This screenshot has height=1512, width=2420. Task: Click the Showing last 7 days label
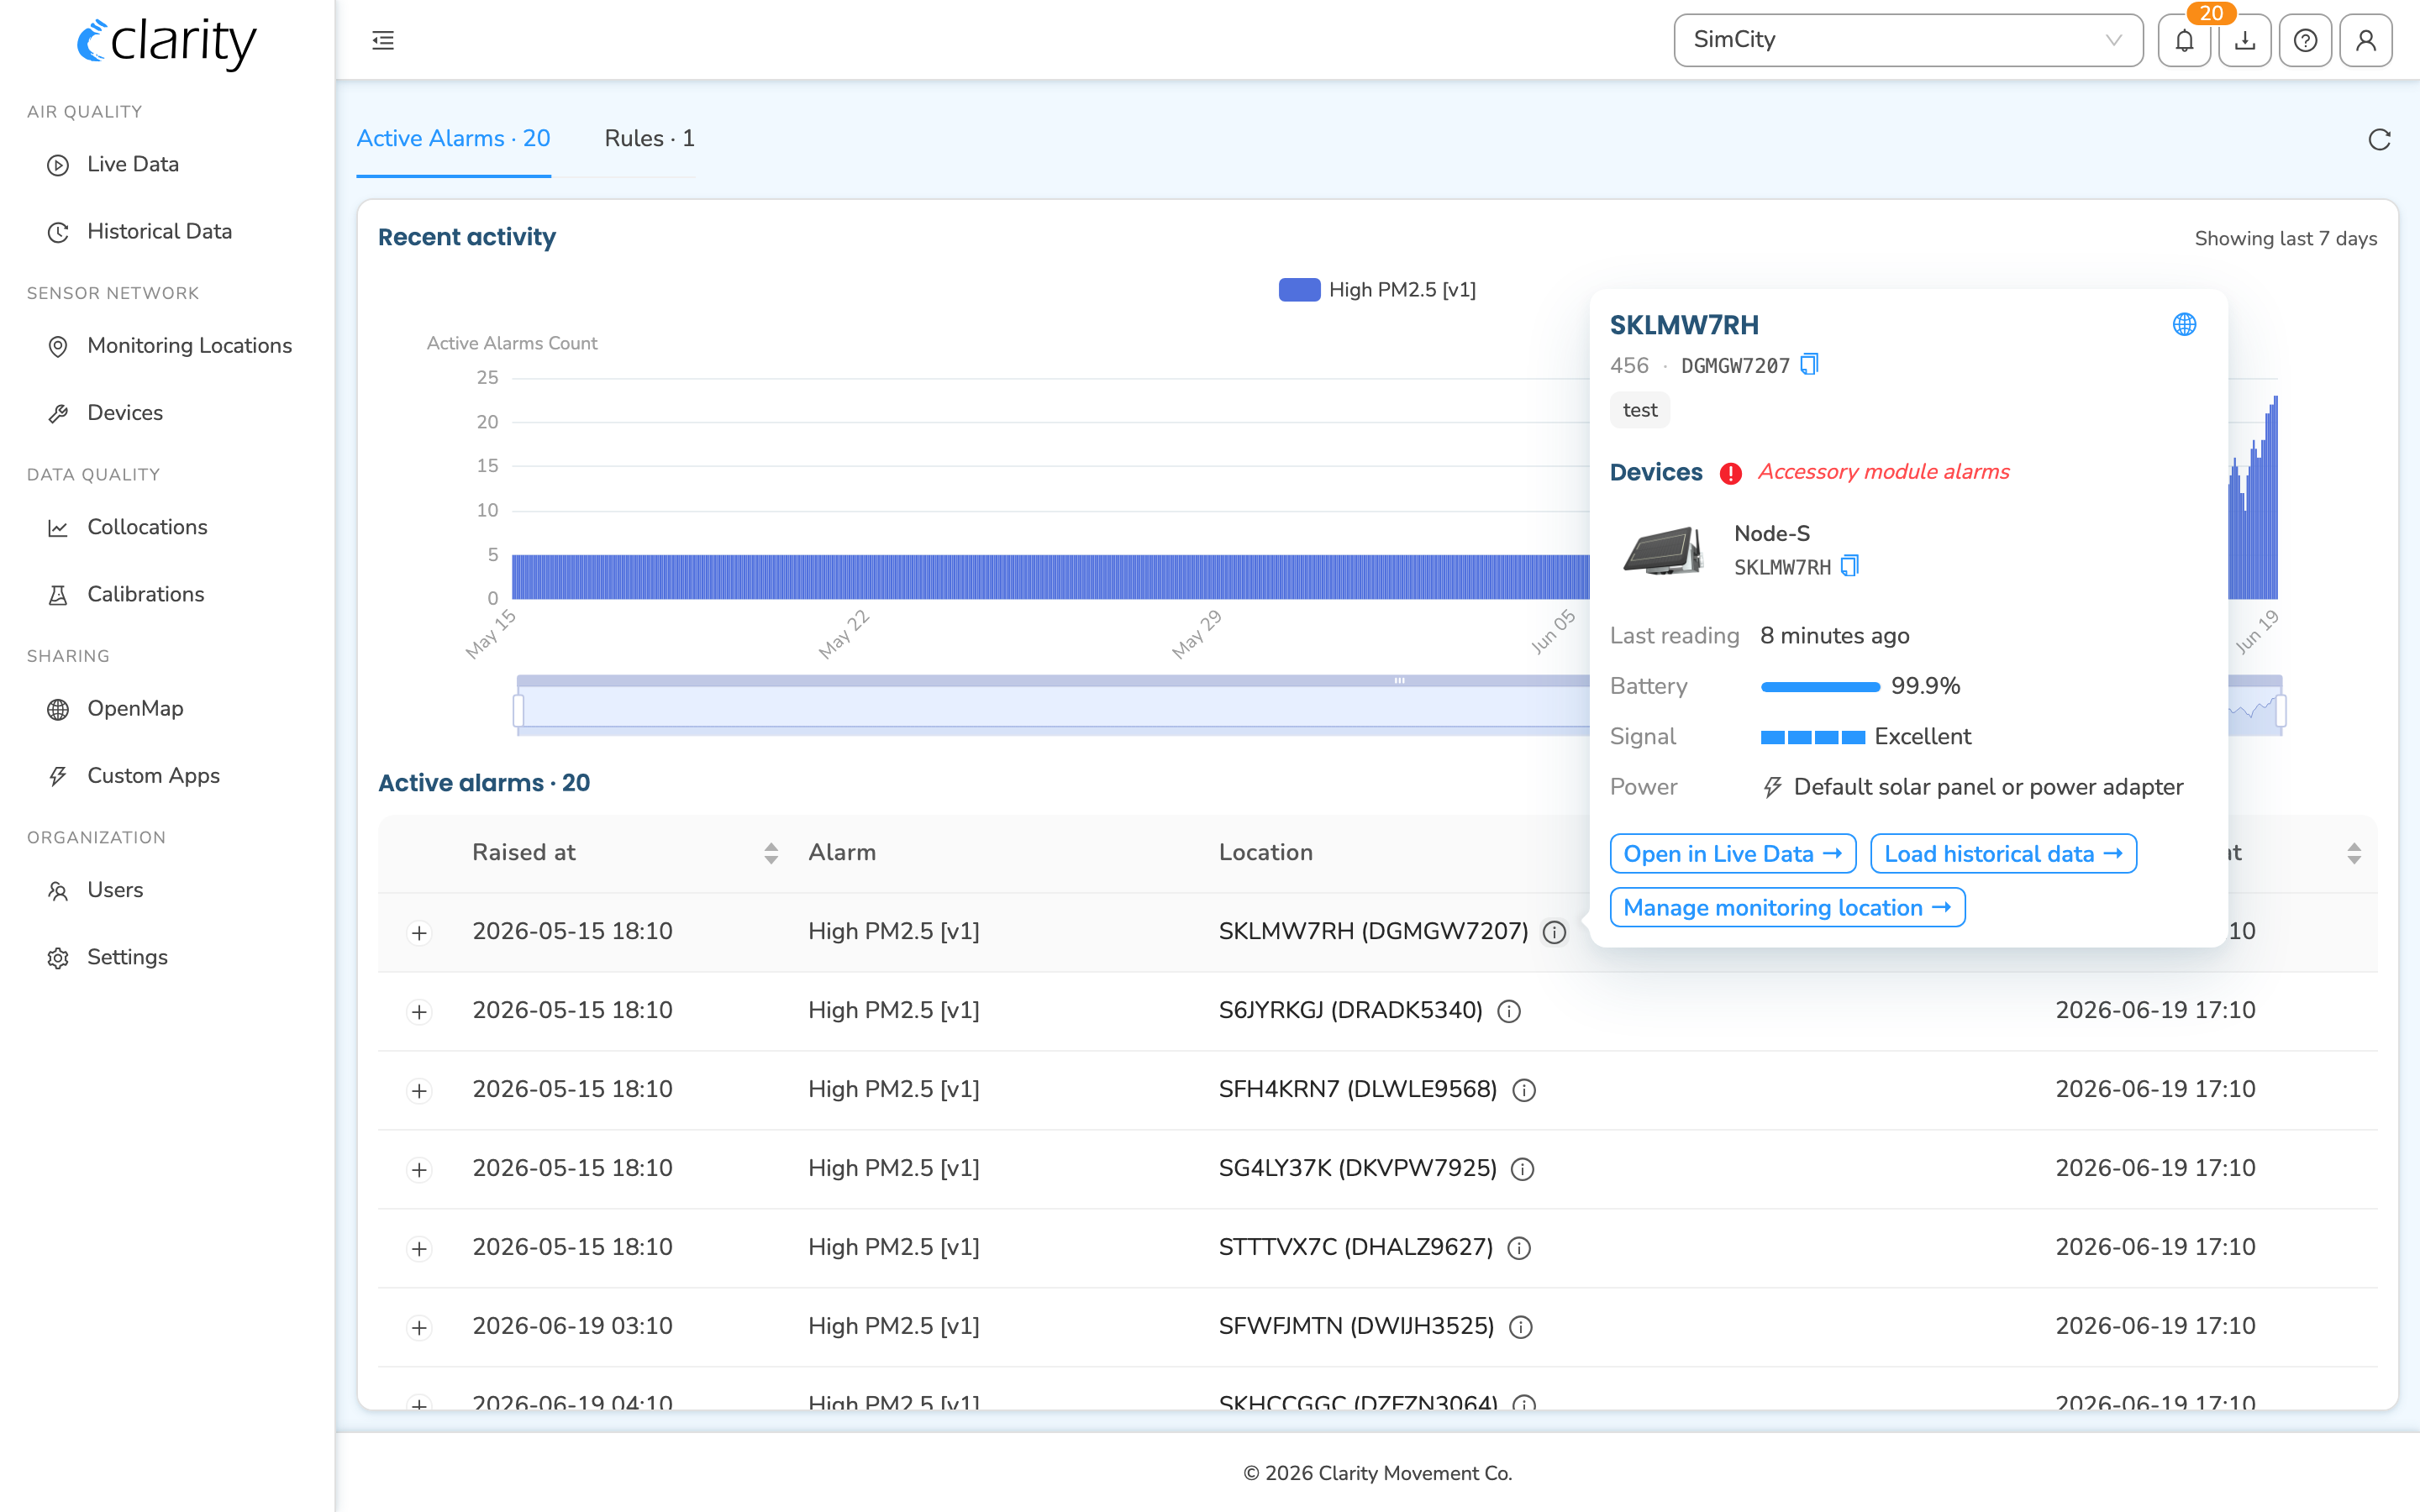[x=2285, y=238]
